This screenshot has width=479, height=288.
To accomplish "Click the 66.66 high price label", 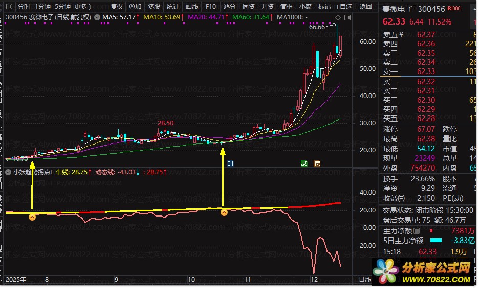I will 317,27.
